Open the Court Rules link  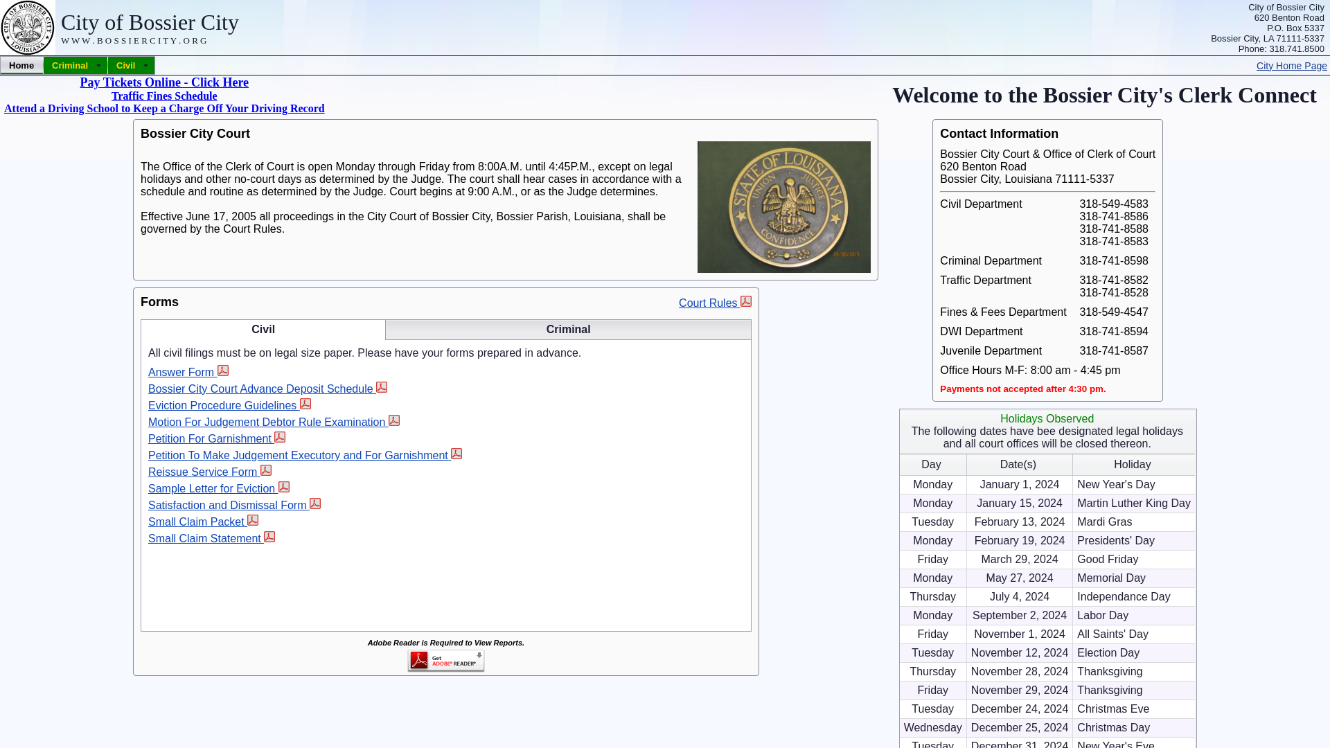(708, 303)
